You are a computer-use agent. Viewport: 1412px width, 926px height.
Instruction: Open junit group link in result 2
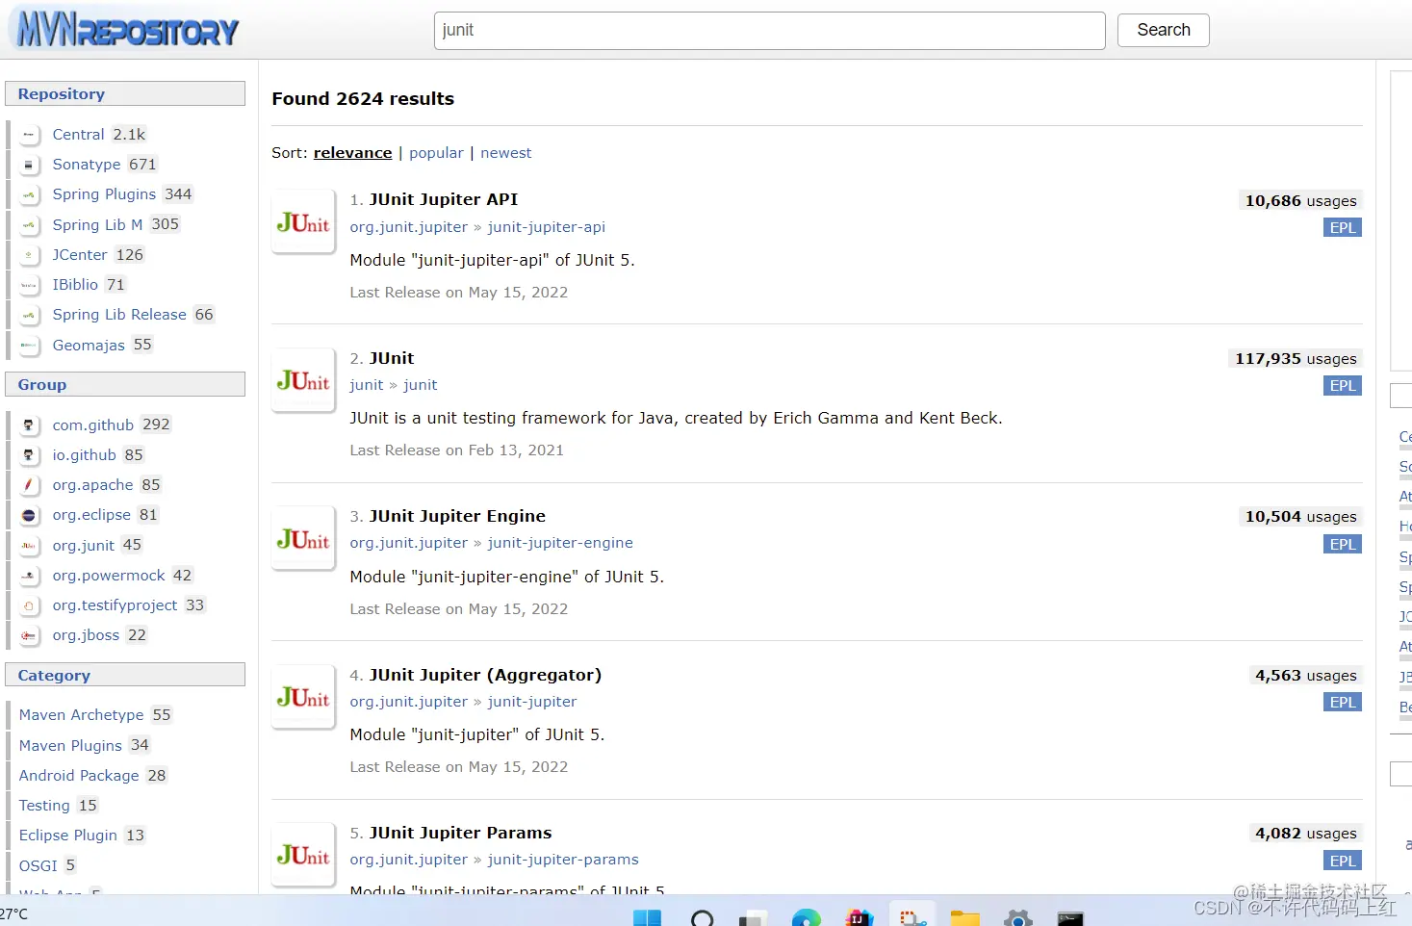367,385
